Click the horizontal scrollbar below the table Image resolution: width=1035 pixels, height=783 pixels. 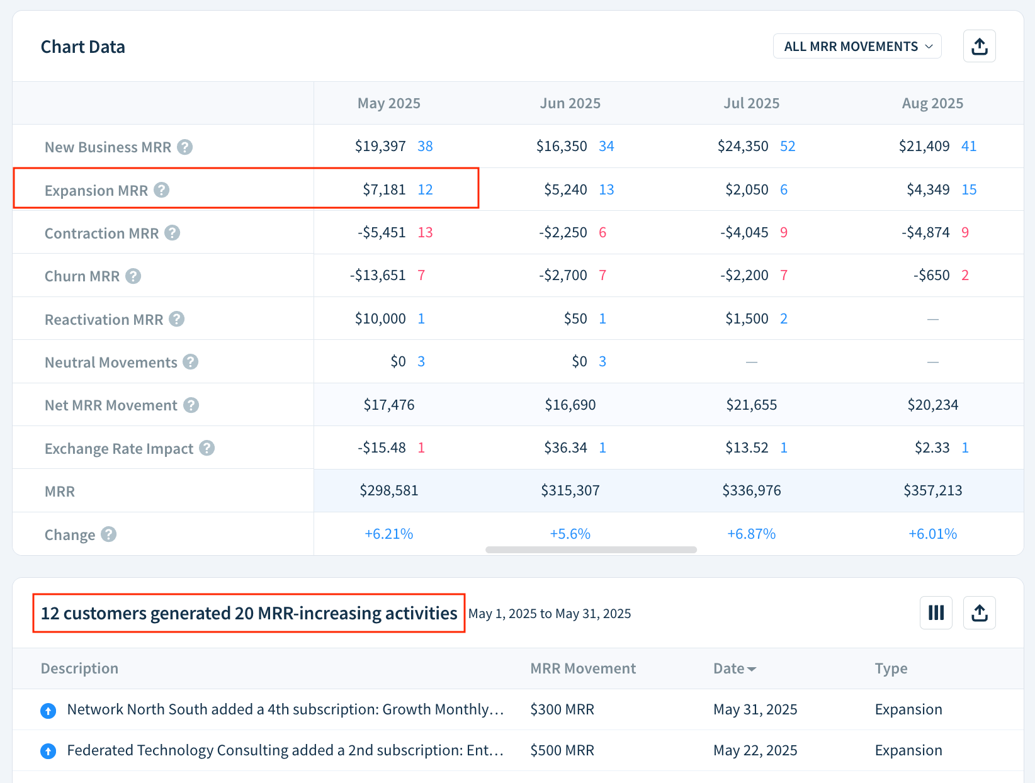pos(591,549)
